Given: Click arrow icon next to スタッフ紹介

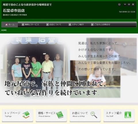Looking at the screenshot, I should pyautogui.click(x=70, y=25).
